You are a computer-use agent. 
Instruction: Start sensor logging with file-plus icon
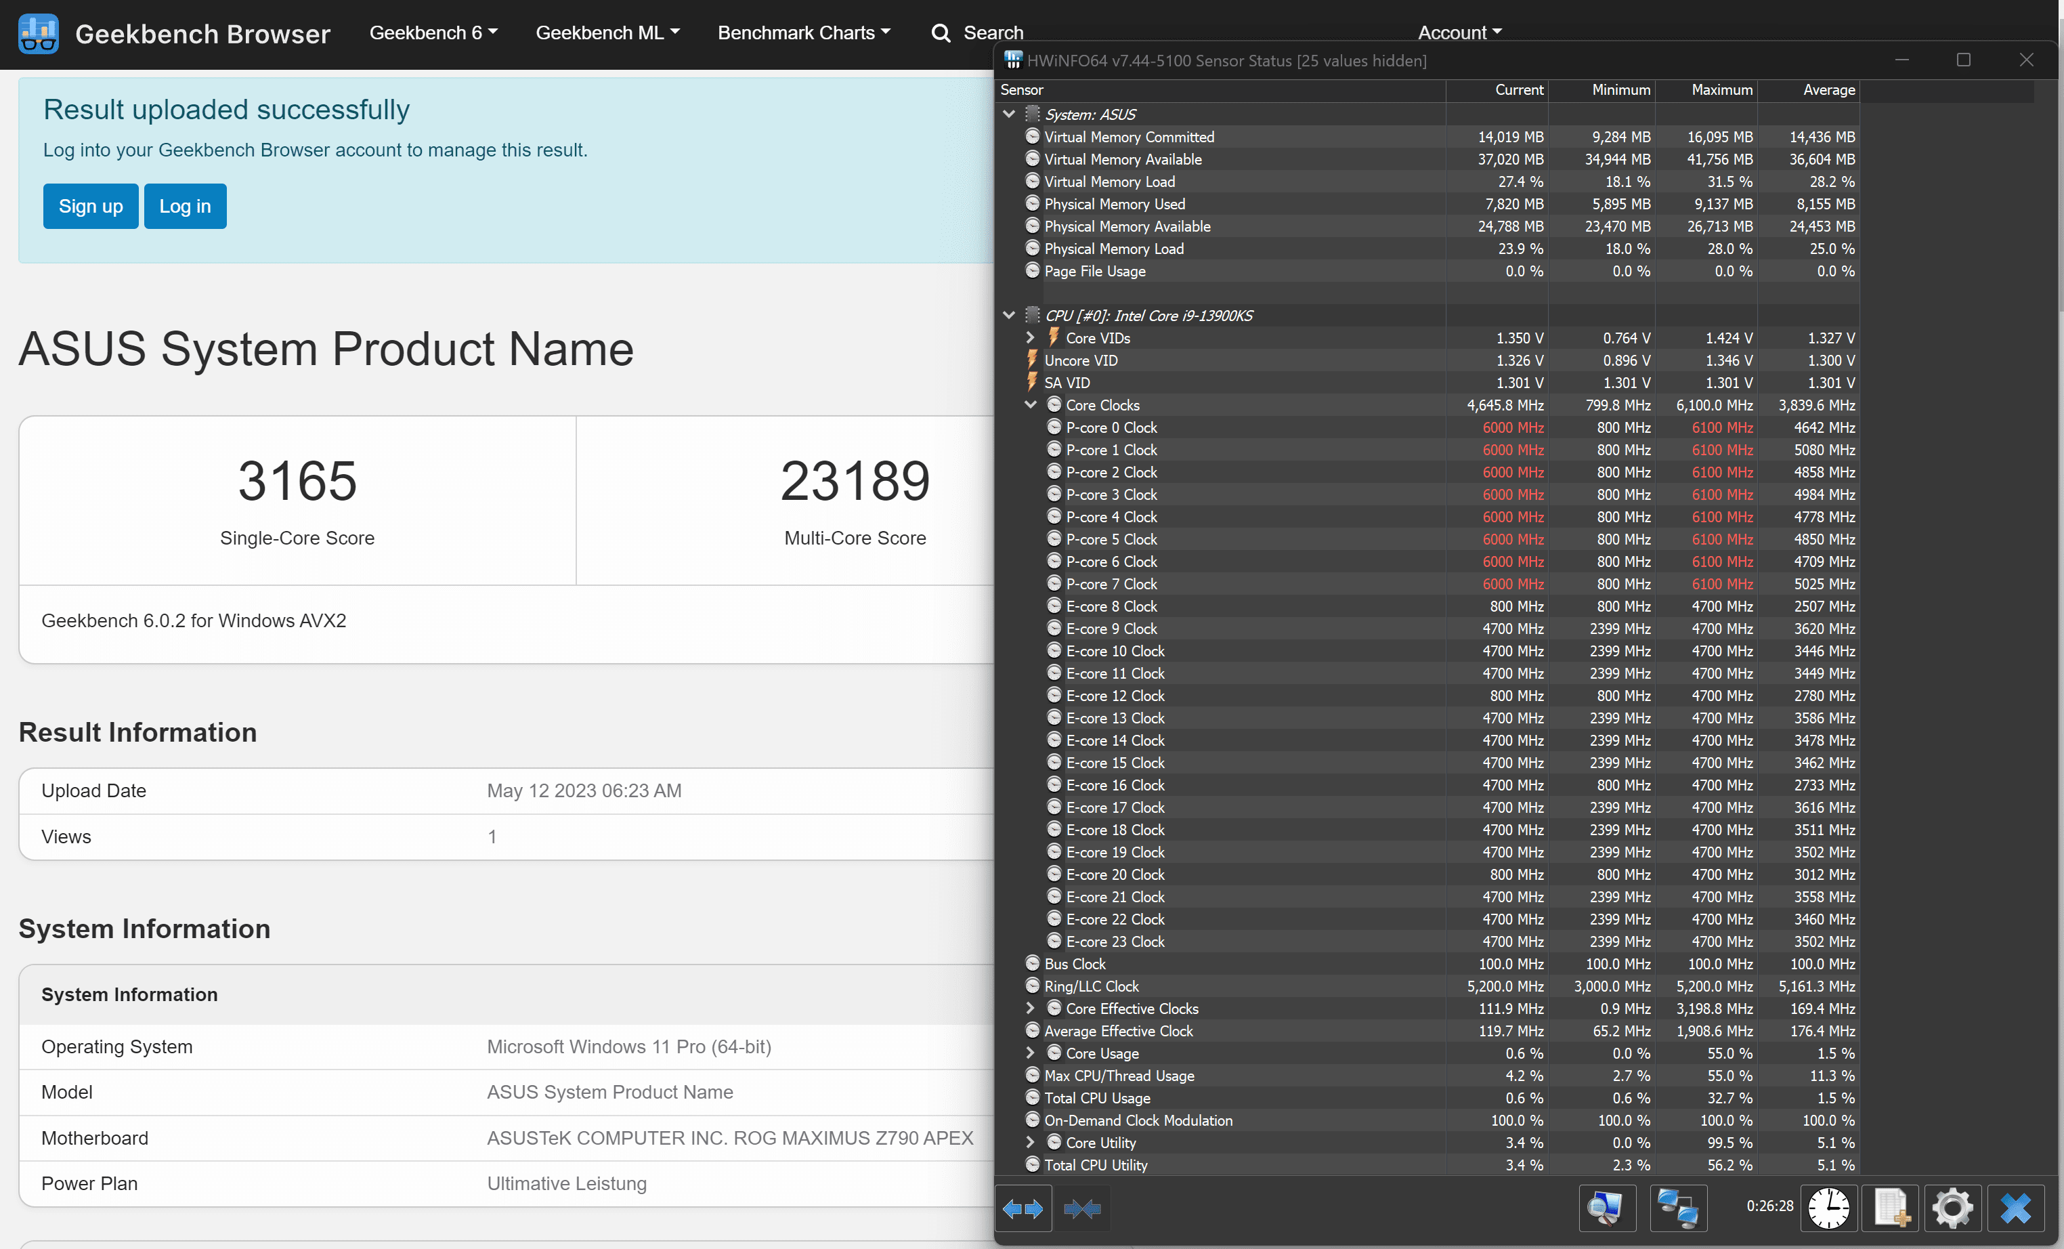1891,1208
